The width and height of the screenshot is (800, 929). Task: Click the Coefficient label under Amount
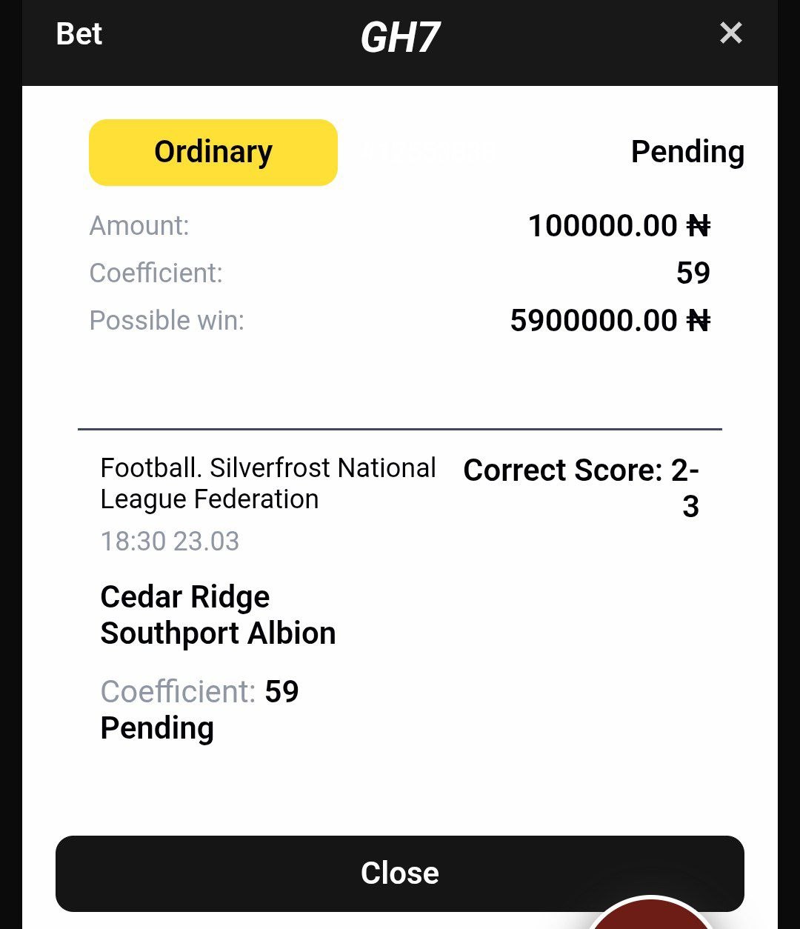tap(156, 273)
